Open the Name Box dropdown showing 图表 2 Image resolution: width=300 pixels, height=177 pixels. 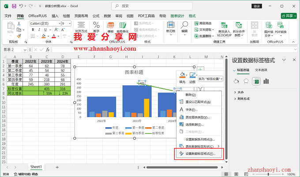click(25, 50)
